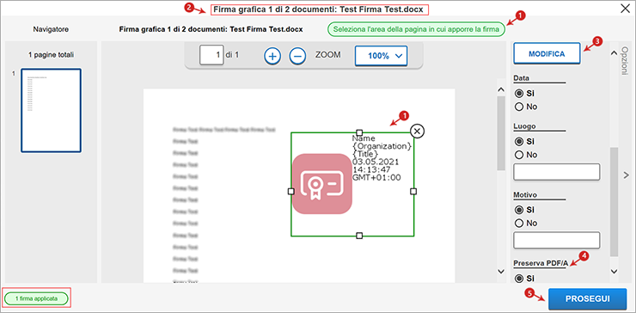Click the 'GMT+01:00' text in signature
Screen dimensions: 636x313
pyautogui.click(x=376, y=177)
